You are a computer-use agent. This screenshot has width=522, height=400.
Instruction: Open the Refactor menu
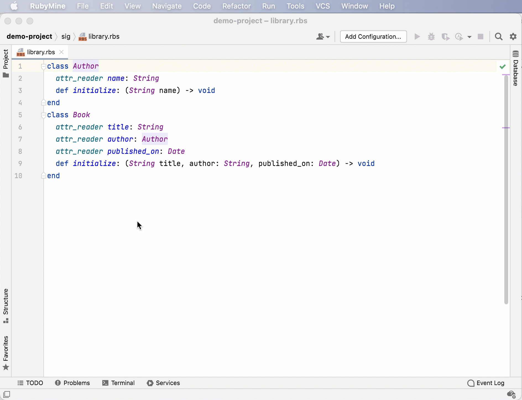coord(236,6)
